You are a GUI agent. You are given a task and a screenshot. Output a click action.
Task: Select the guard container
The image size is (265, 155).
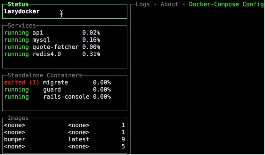[52, 90]
